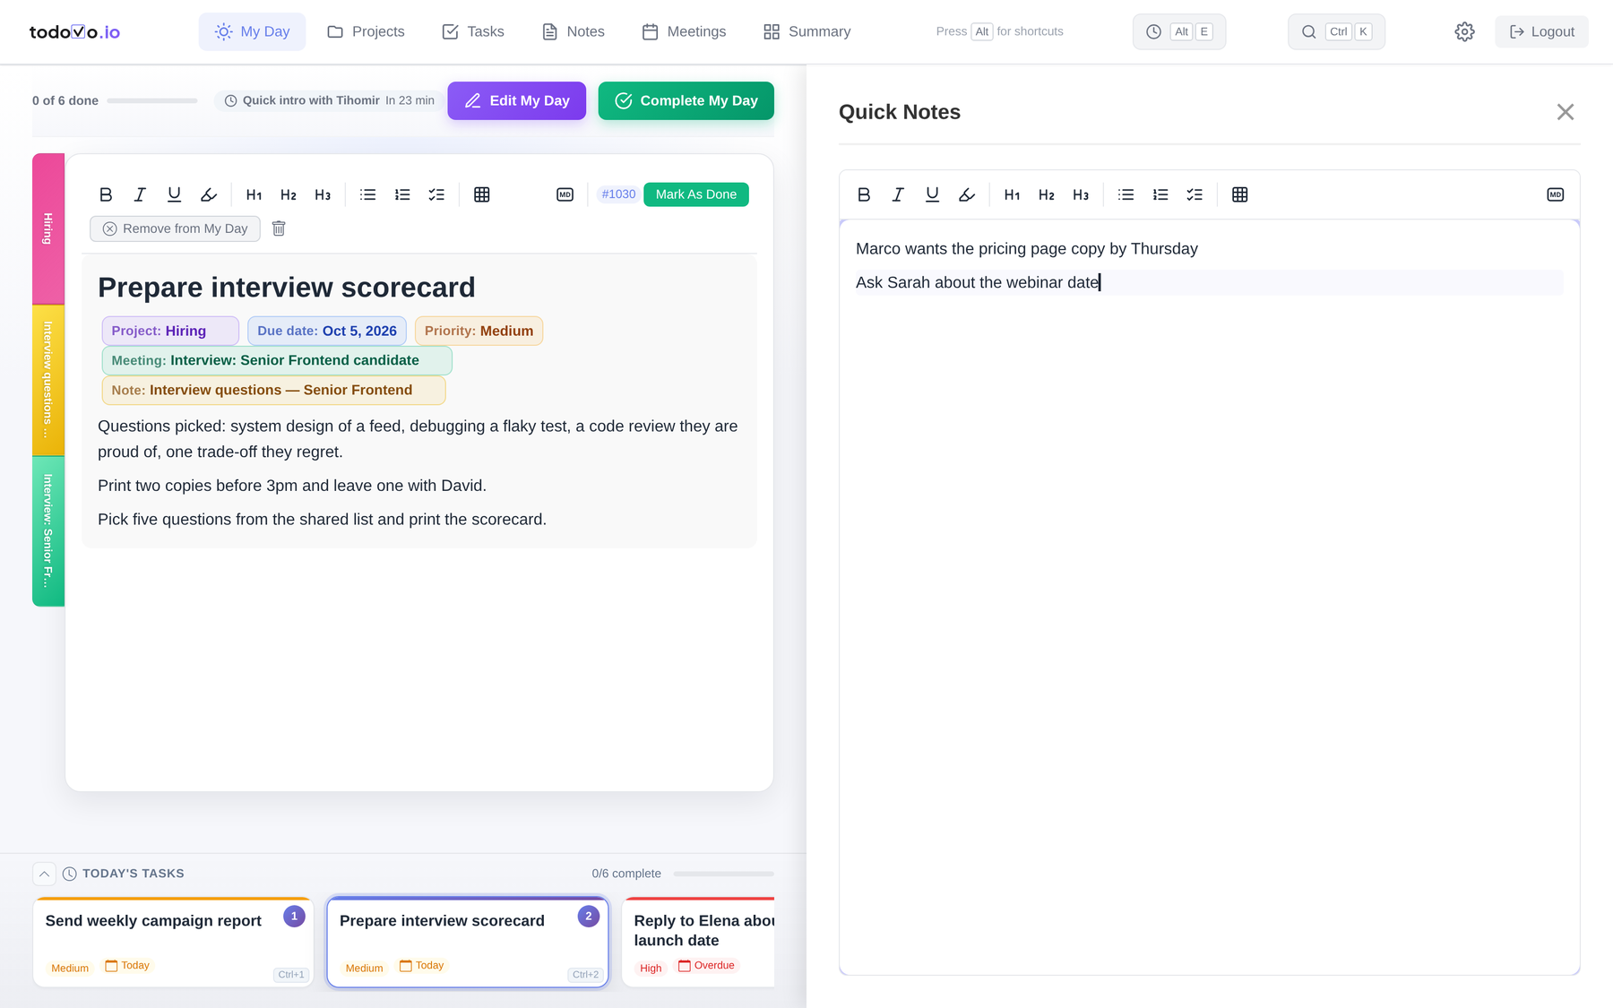Toggle markdown mode in Quick Notes
Screen dimensions: 1613x1008
click(x=1555, y=194)
